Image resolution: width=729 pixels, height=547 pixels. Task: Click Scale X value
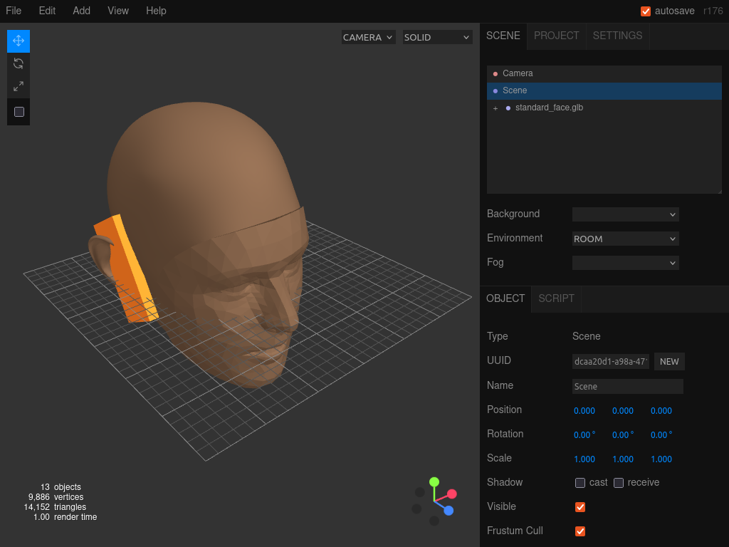click(x=584, y=459)
